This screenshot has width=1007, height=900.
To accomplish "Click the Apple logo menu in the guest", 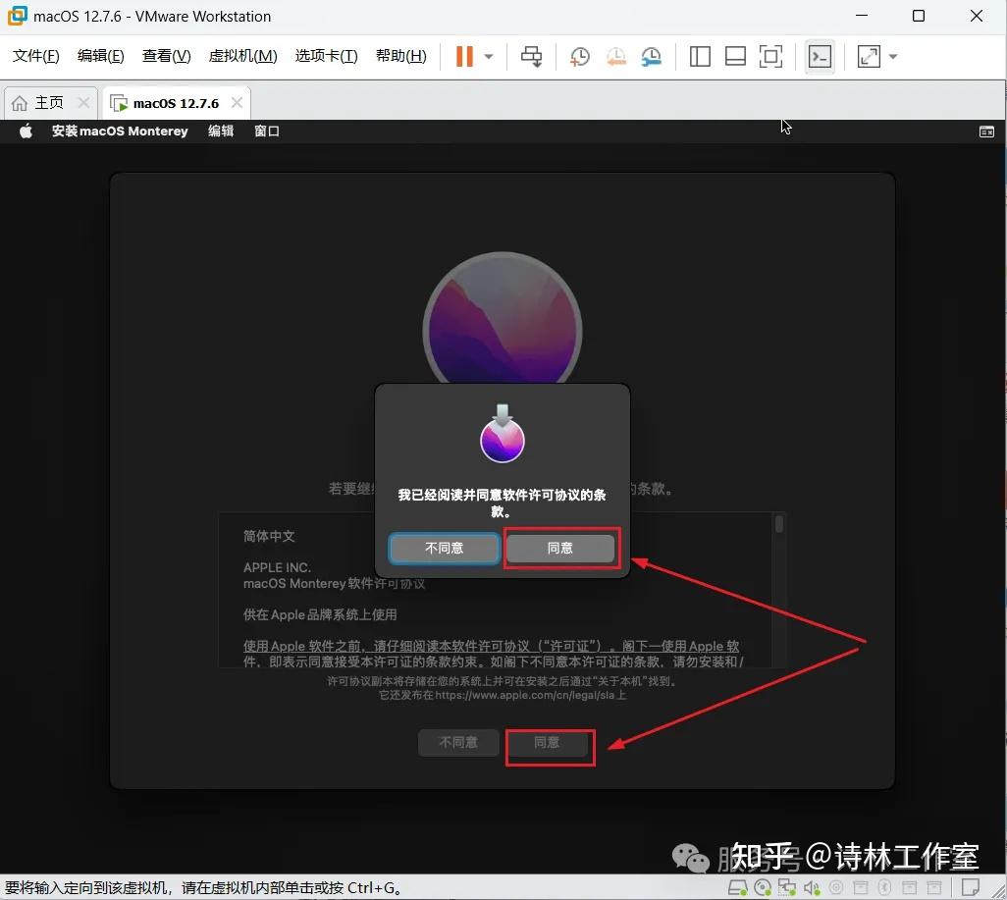I will 26,132.
